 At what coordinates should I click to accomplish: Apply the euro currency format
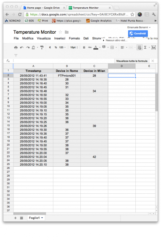point(50,48)
